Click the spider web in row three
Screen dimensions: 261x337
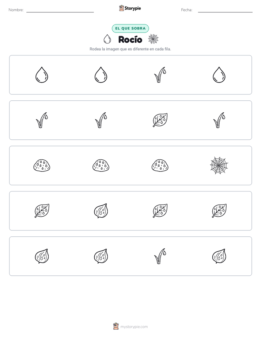pos(219,166)
